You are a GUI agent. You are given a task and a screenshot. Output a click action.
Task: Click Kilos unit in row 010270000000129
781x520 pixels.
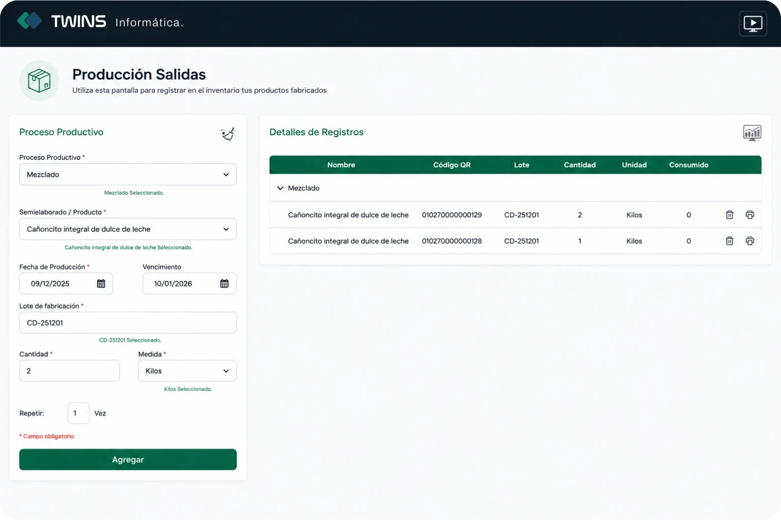click(x=634, y=215)
